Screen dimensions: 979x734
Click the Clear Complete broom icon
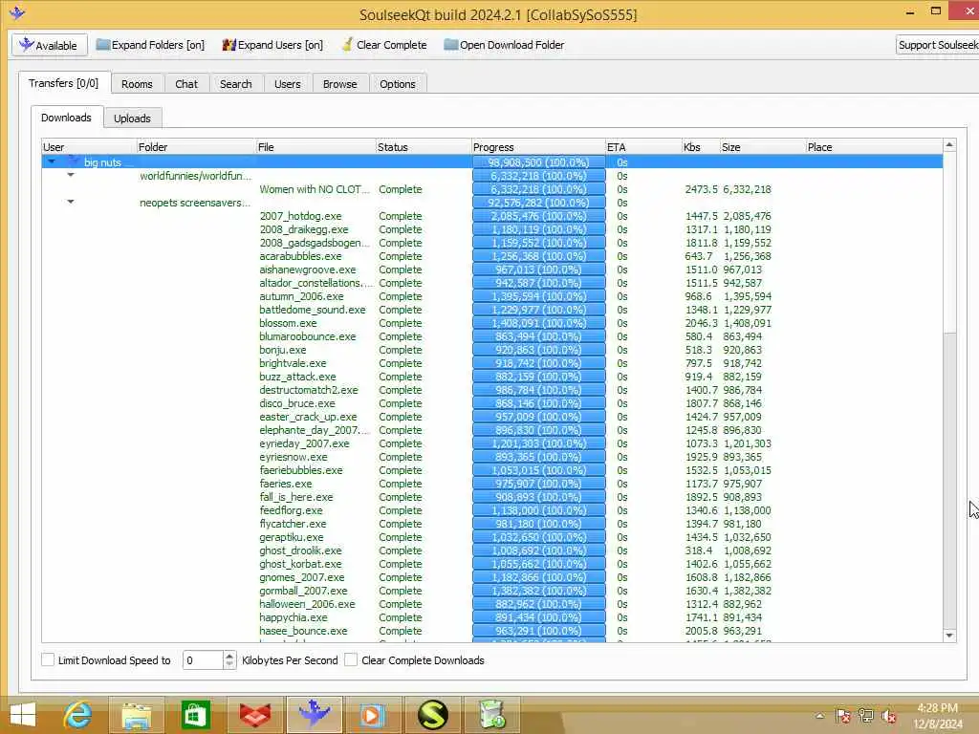point(347,45)
